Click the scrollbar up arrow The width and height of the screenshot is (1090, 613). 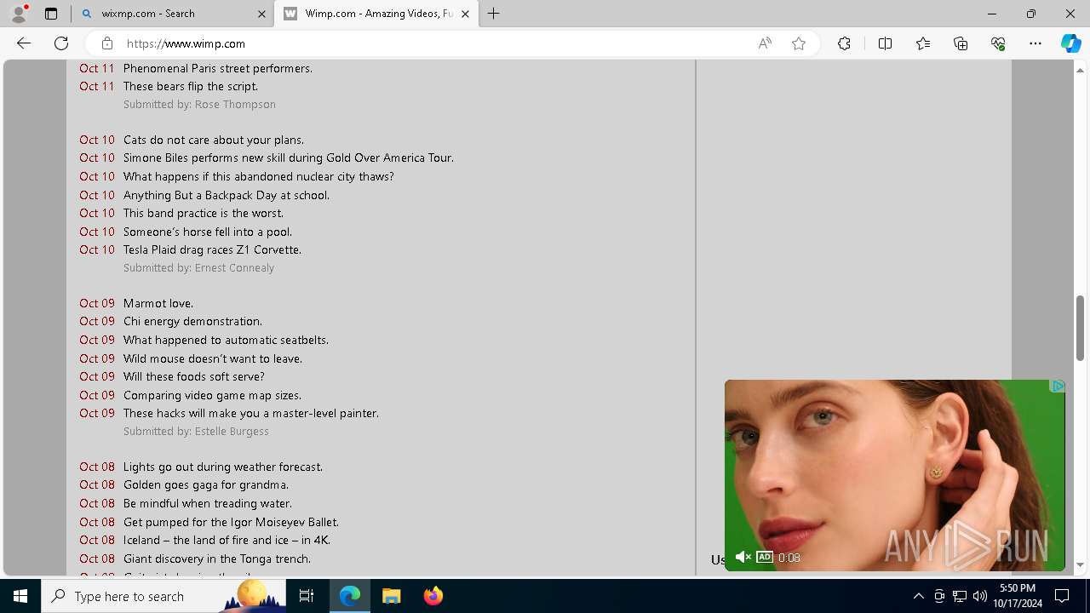(x=1080, y=70)
